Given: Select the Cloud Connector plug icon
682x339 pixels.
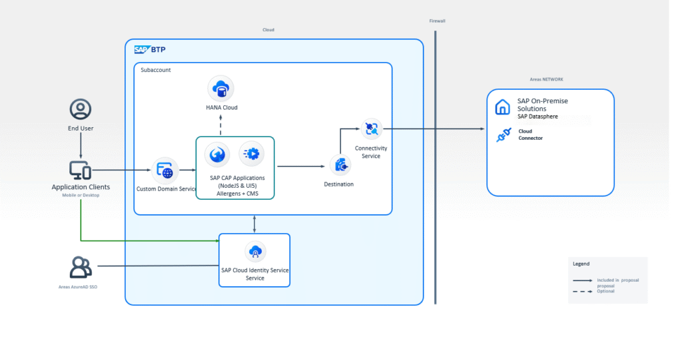Looking at the screenshot, I should pyautogui.click(x=503, y=137).
